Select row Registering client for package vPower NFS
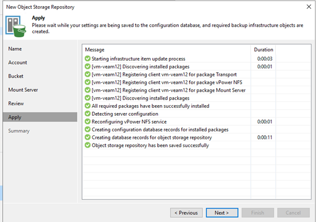The height and width of the screenshot is (222, 316). tap(197, 82)
